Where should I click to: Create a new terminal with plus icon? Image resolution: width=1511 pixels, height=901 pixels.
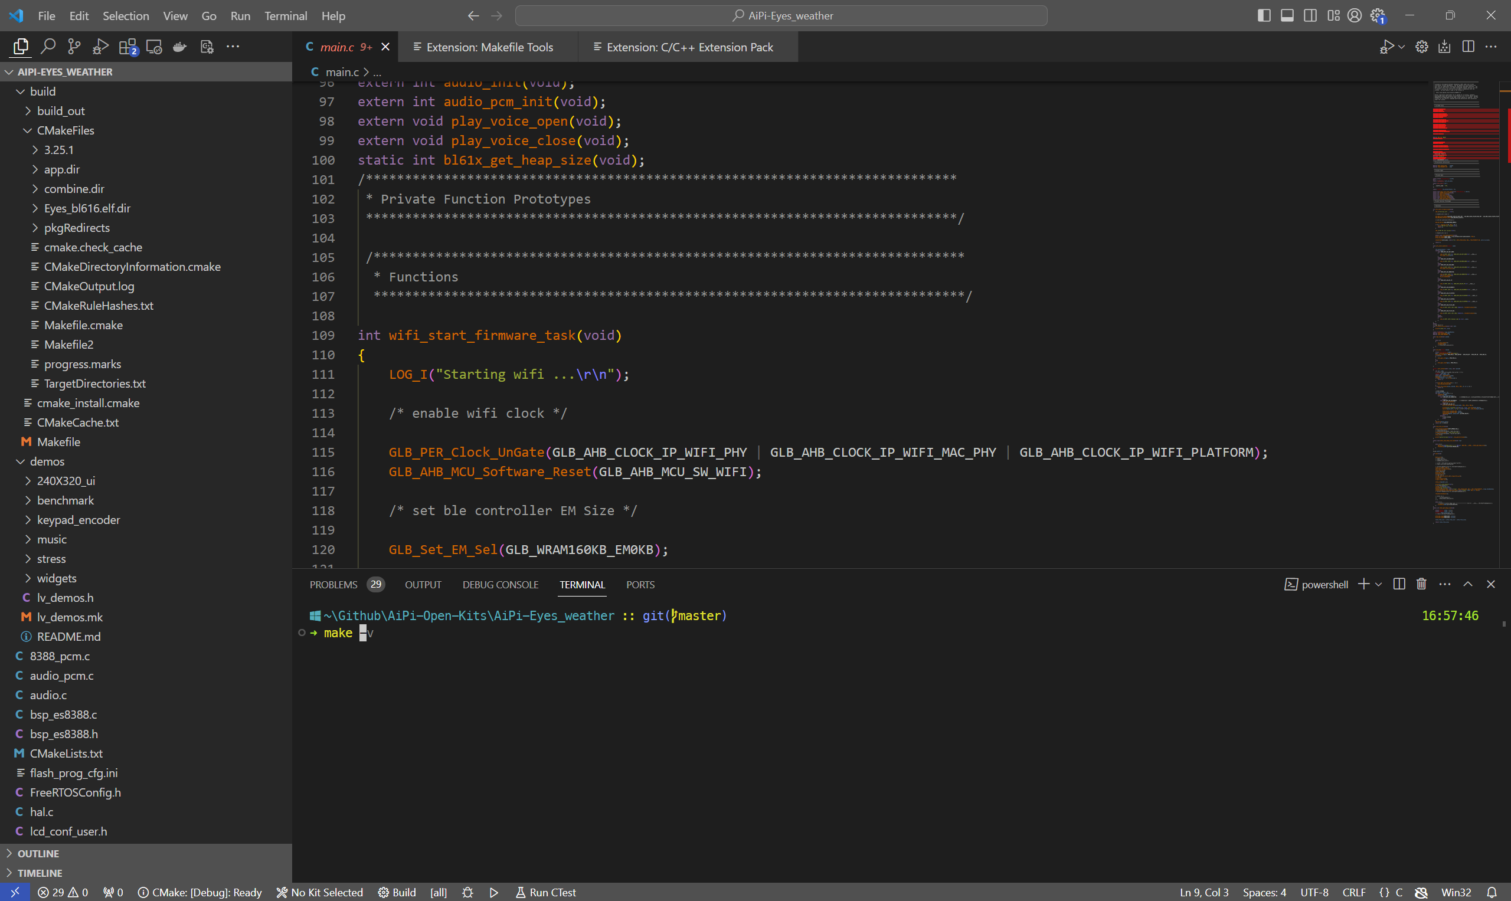pos(1363,584)
